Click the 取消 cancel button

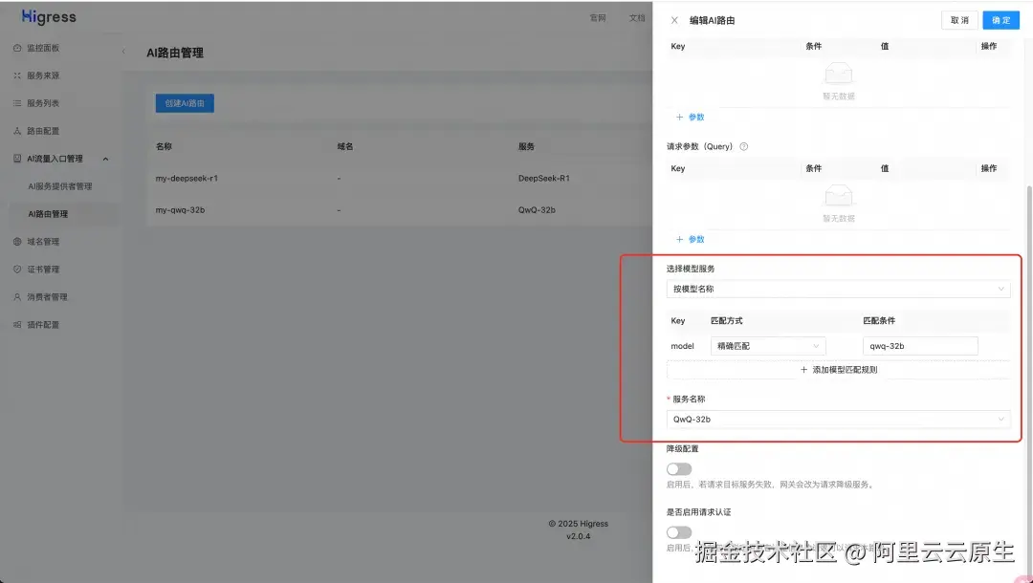959,20
